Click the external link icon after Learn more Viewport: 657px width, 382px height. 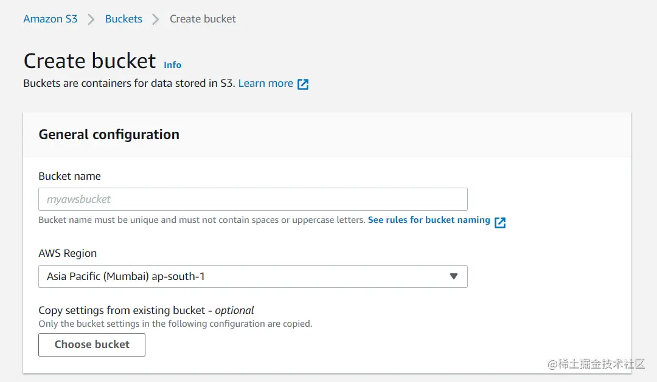(303, 84)
